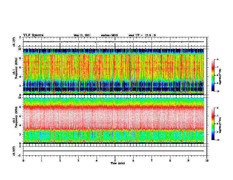This screenshot has width=233, height=180.
Task: Click the time axis tick label "1"
Action: 41,161
